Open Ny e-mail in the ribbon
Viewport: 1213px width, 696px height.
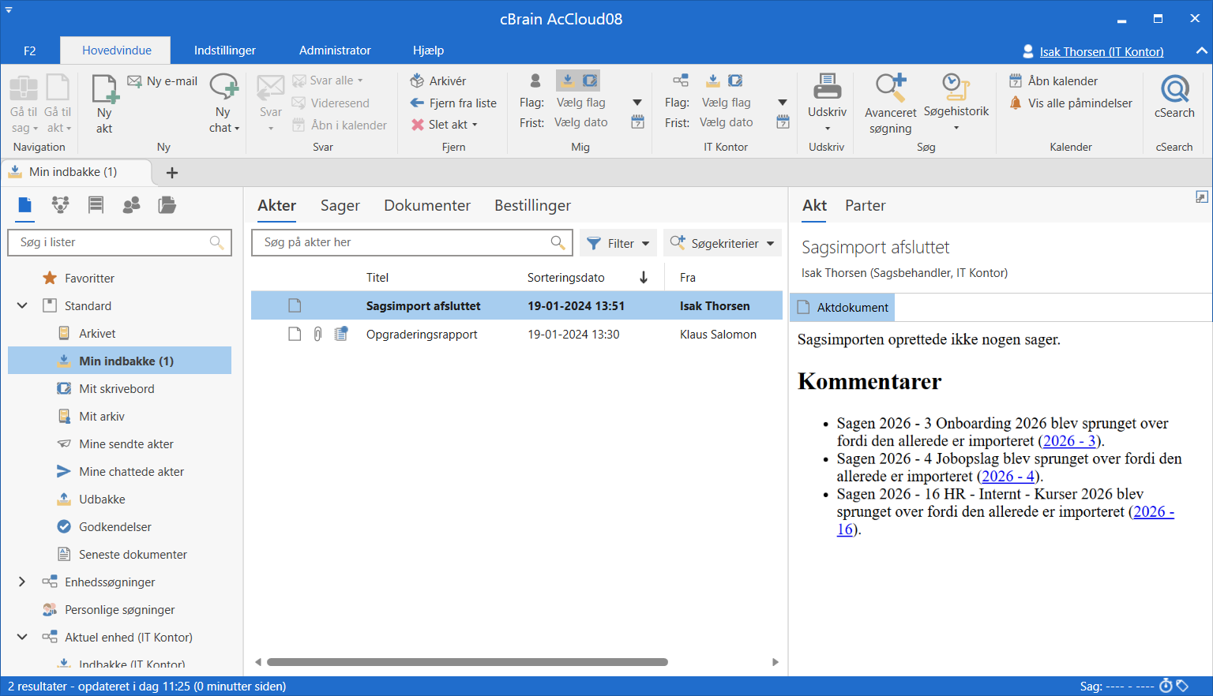(x=163, y=80)
